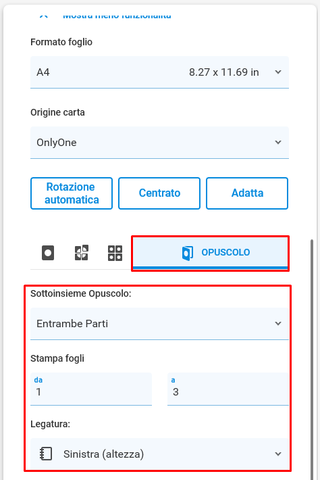Expand the Legatura dropdown arrow
This screenshot has height=480, width=320.
pos(278,454)
